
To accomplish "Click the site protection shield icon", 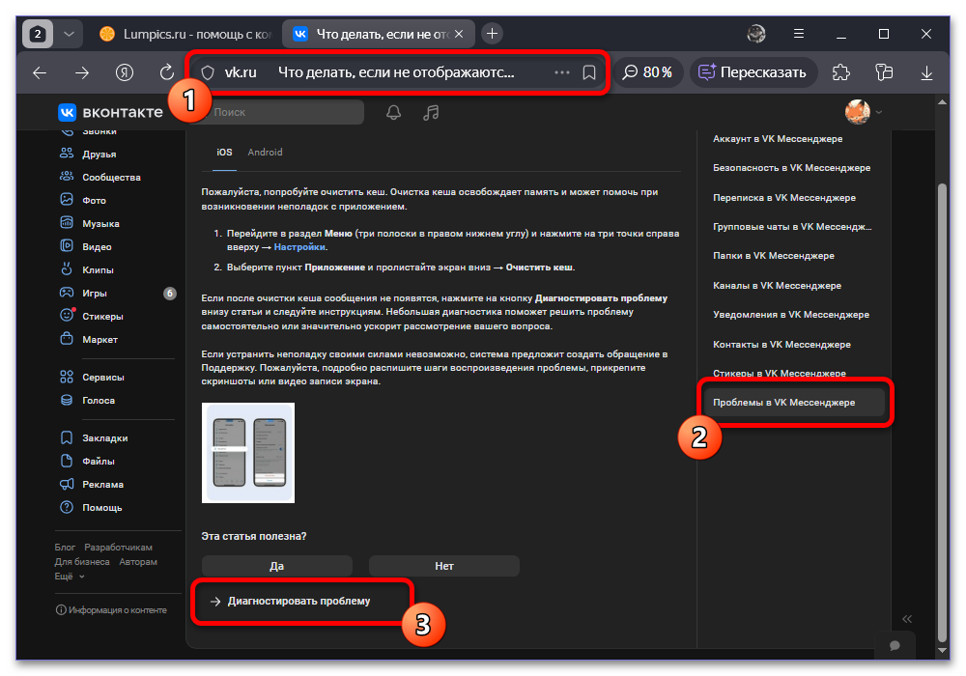I will coord(208,72).
